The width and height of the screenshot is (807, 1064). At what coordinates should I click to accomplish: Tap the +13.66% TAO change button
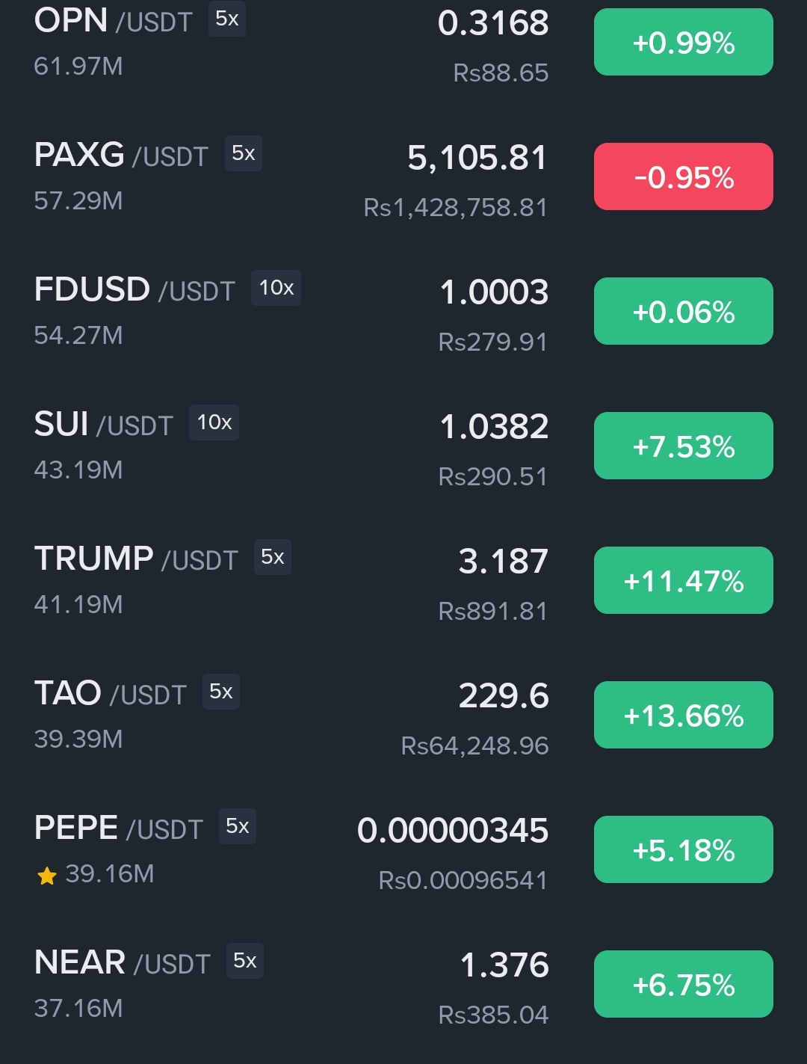coord(683,715)
